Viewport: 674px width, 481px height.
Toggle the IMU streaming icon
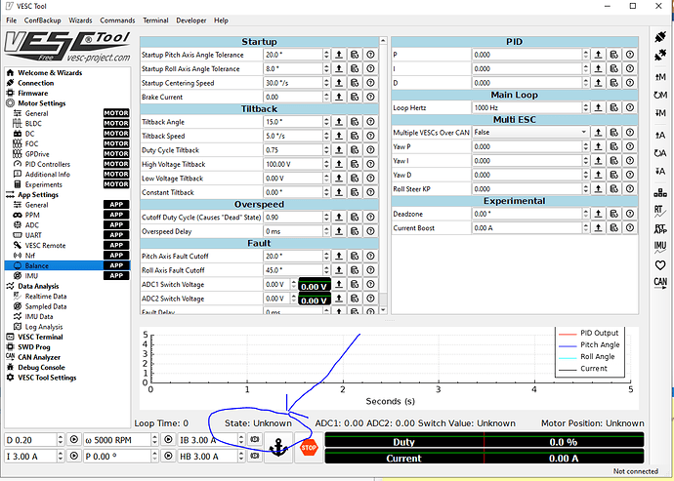point(659,245)
